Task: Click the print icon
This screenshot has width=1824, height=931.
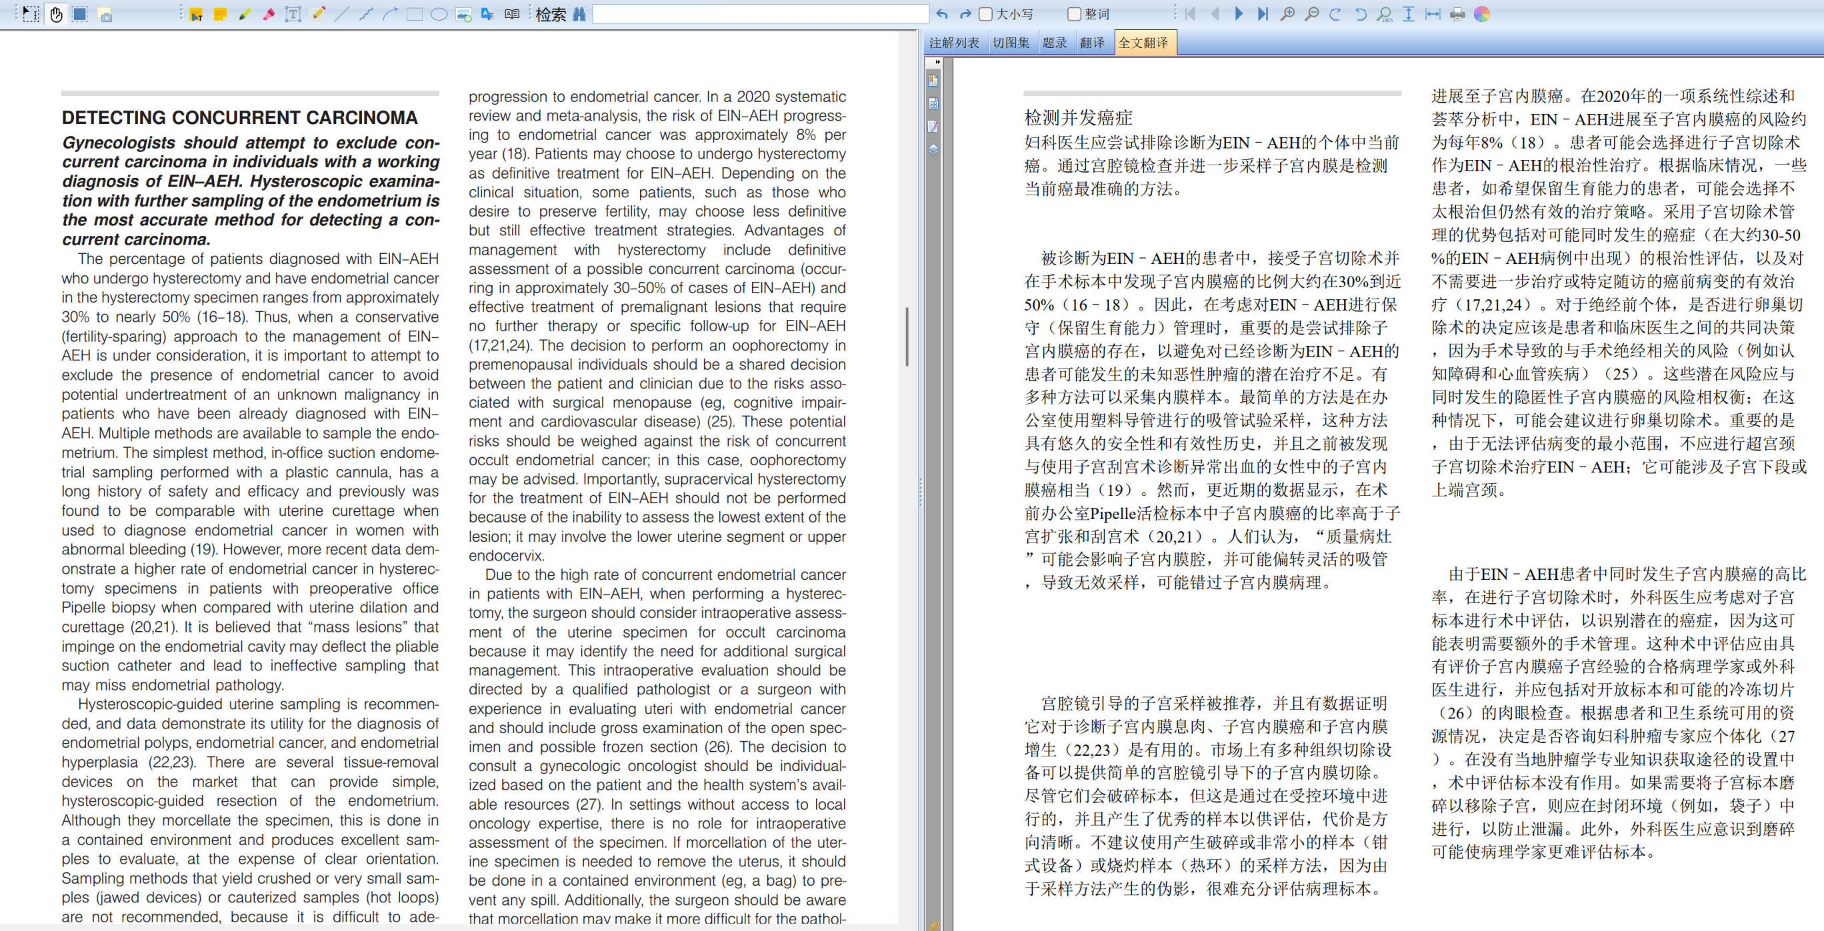Action: 1457,14
